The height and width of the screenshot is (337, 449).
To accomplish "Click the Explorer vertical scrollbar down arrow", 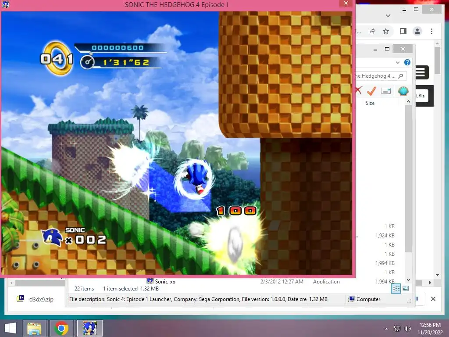I will pos(408,280).
